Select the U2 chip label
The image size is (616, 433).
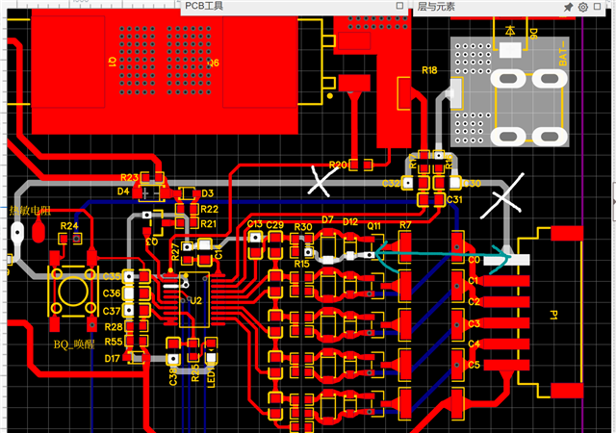tap(196, 301)
